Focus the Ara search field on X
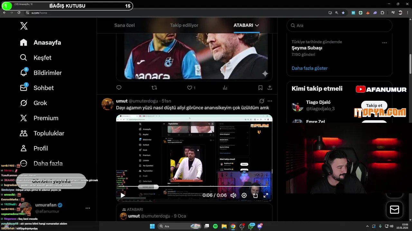The image size is (412, 231). (340, 25)
